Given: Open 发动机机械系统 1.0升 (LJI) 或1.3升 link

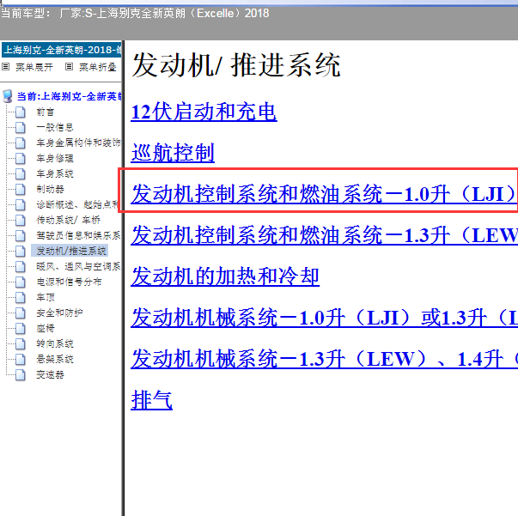Looking at the screenshot, I should pyautogui.click(x=324, y=318).
